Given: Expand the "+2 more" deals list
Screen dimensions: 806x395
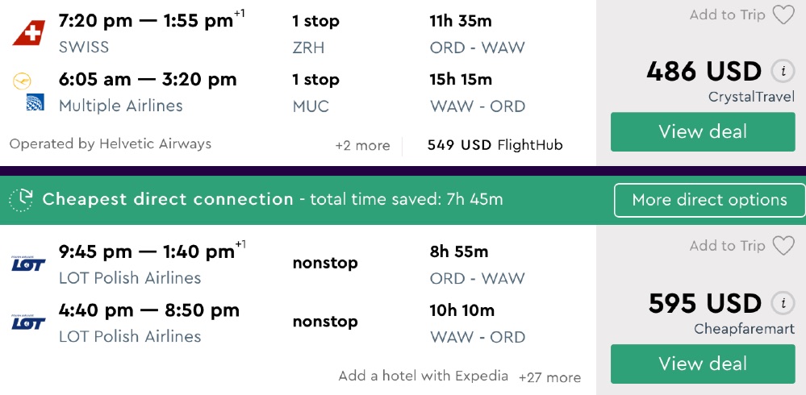Looking at the screenshot, I should pos(362,146).
